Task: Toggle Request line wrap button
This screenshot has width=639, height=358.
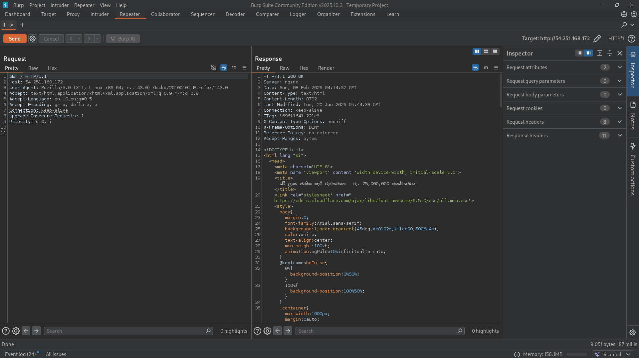Action: [224, 67]
